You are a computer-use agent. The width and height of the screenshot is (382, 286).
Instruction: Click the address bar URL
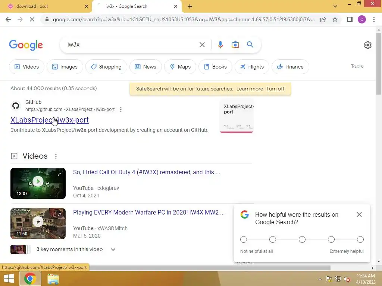[183, 19]
